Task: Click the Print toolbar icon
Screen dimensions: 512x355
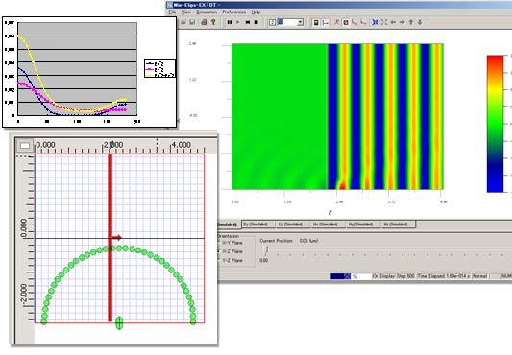Action: tap(205, 22)
